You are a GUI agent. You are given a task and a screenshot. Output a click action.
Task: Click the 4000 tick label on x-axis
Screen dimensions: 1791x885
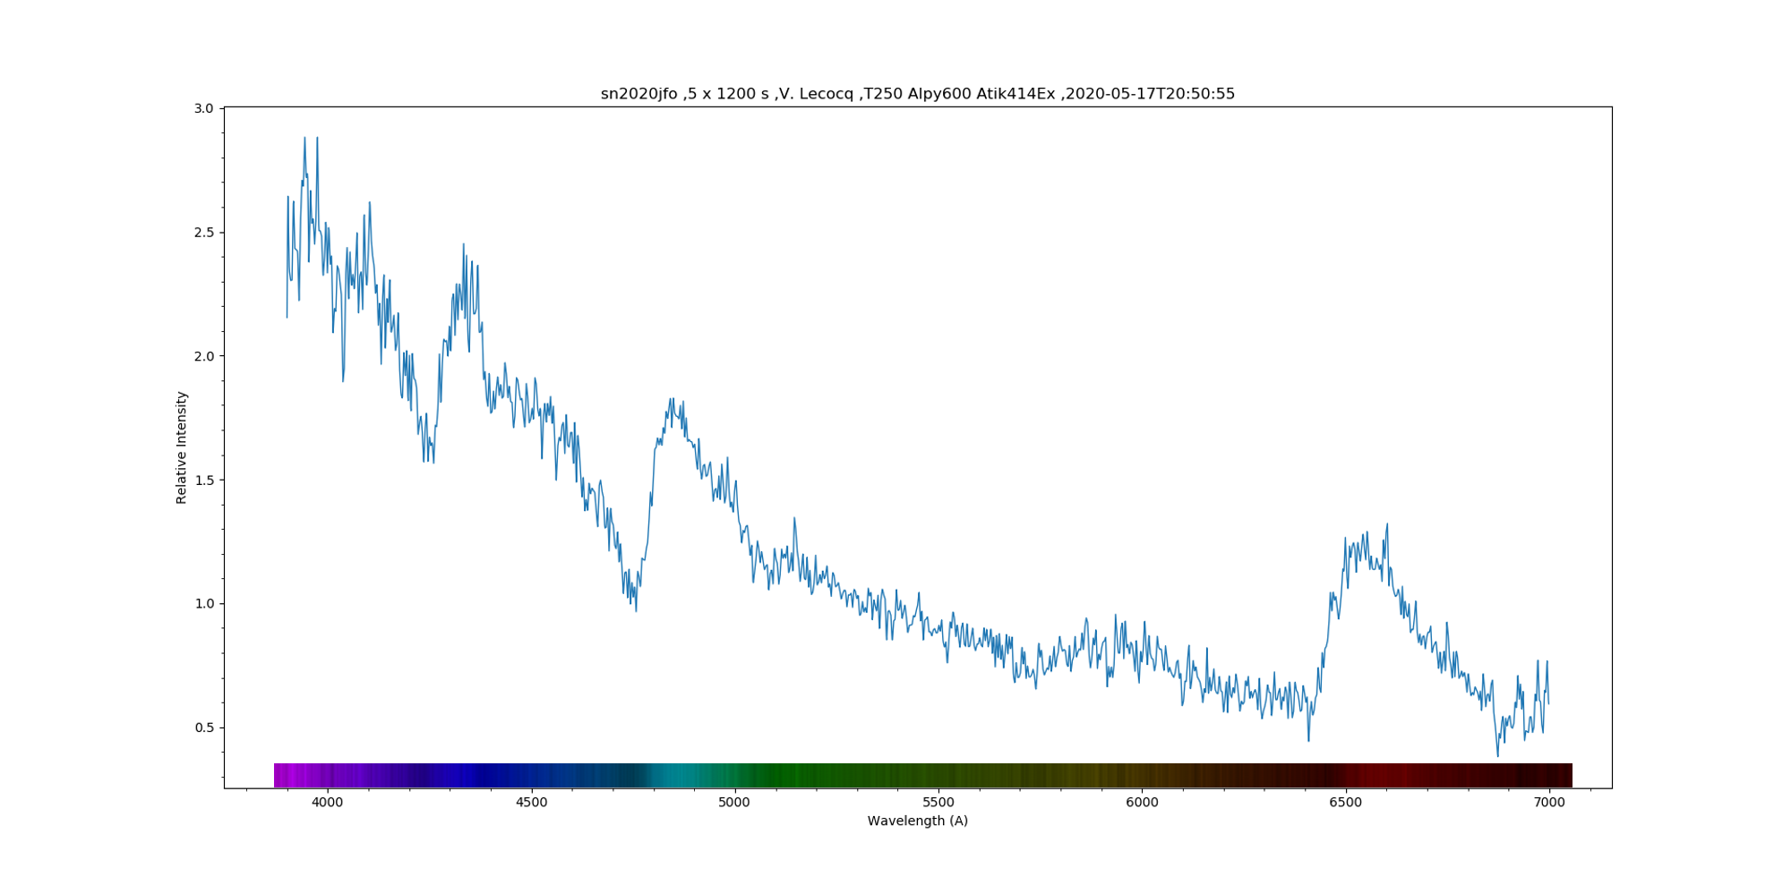pyautogui.click(x=327, y=803)
